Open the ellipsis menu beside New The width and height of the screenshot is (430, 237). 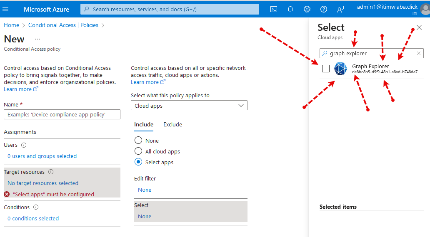pyautogui.click(x=37, y=39)
